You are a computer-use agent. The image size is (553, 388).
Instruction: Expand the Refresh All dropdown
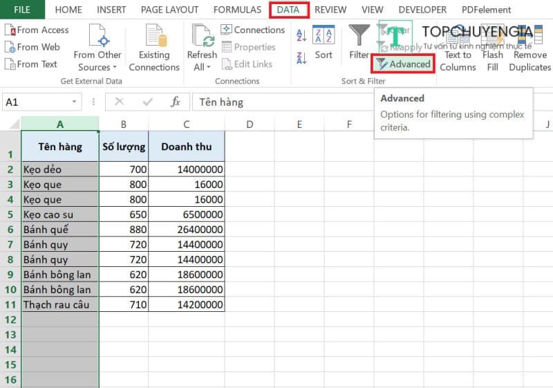tap(202, 61)
